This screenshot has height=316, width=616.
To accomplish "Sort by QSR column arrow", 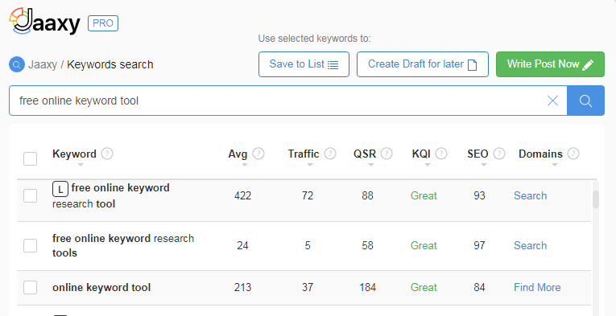I will pyautogui.click(x=371, y=165).
